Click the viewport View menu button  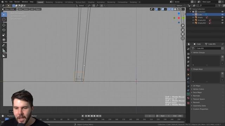point(20,9)
